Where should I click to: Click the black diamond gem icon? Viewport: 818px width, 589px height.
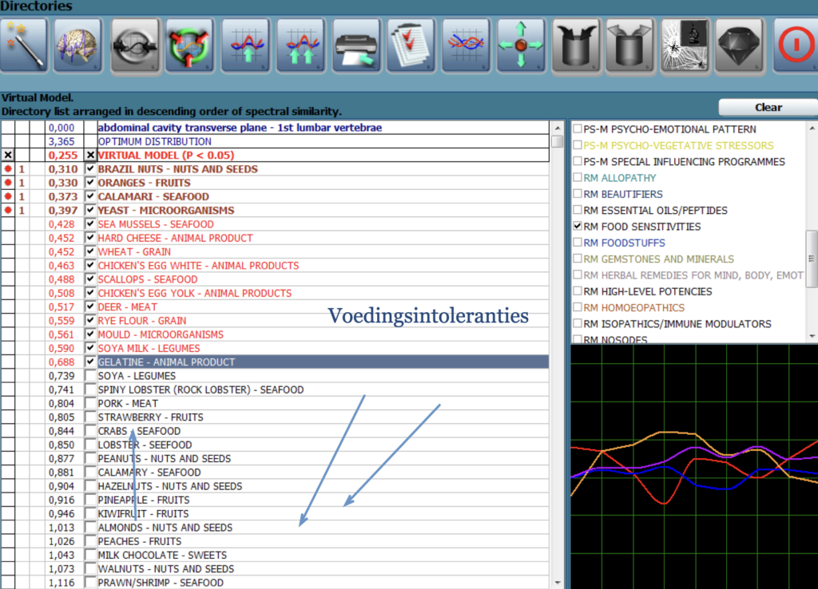(740, 45)
